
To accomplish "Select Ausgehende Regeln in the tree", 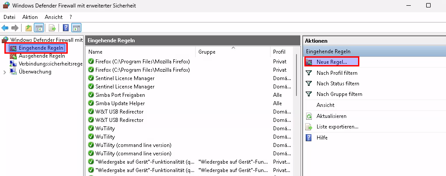I will pyautogui.click(x=42, y=56).
